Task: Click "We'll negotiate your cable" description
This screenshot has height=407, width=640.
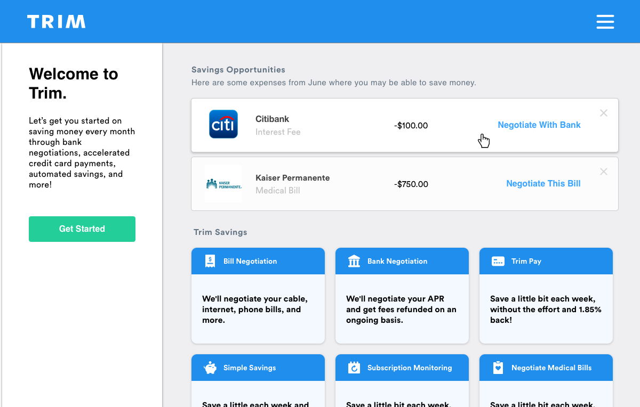Action: [255, 310]
